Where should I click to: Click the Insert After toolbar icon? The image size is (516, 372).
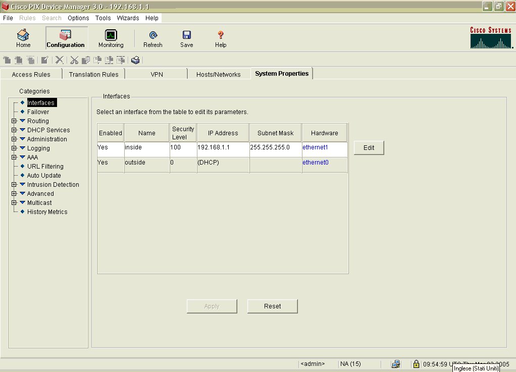pyautogui.click(x=31, y=60)
